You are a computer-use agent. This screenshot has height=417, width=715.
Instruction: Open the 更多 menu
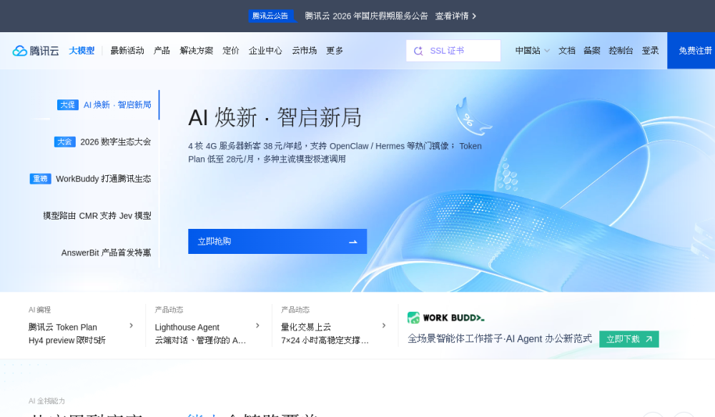coord(334,51)
